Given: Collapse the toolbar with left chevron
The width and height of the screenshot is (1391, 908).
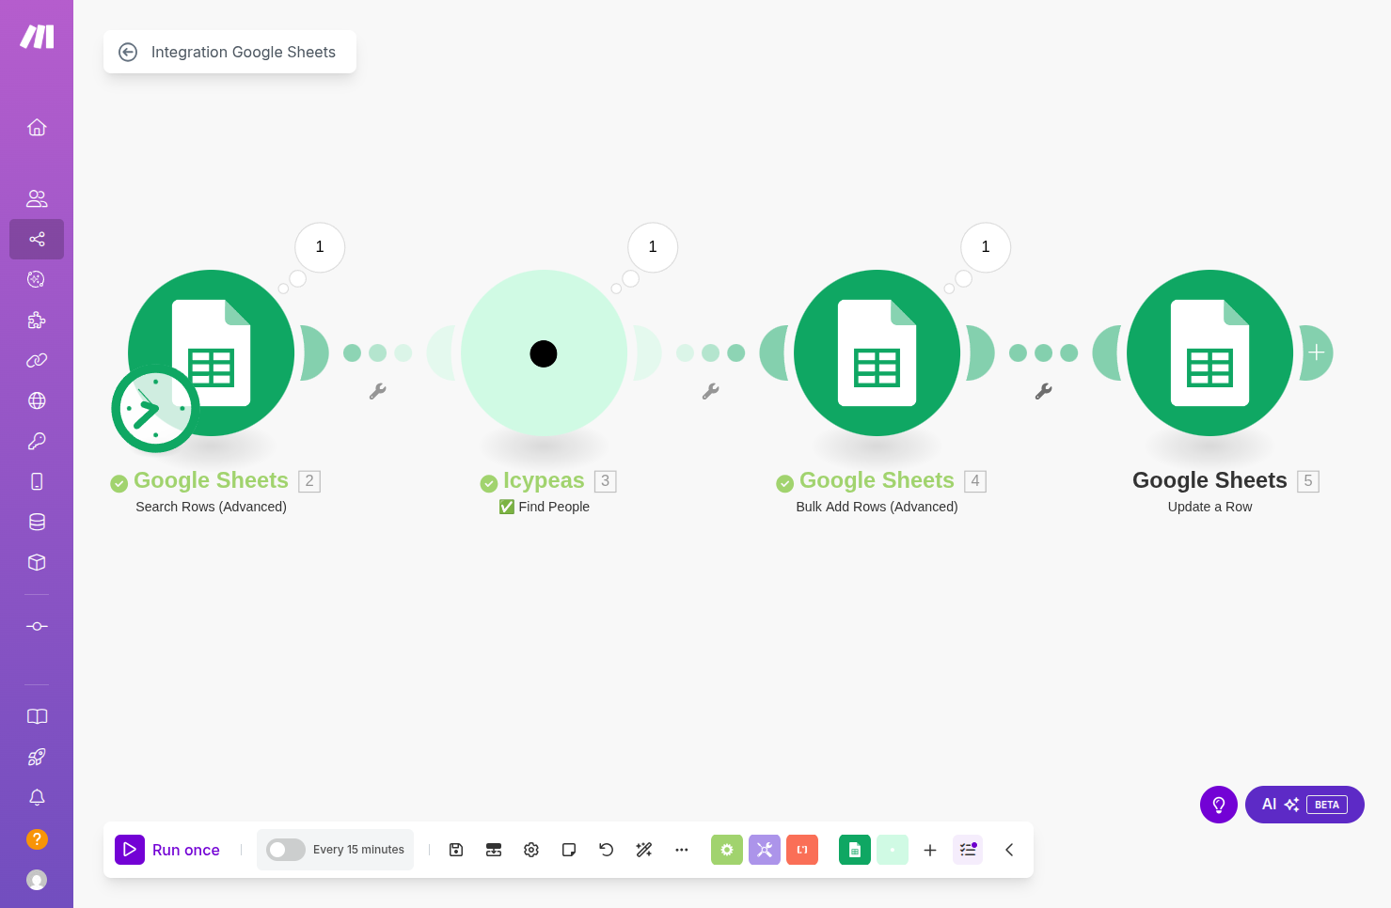Looking at the screenshot, I should click(1009, 850).
